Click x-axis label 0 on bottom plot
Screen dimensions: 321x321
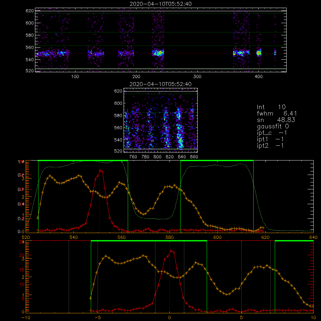click(169, 318)
